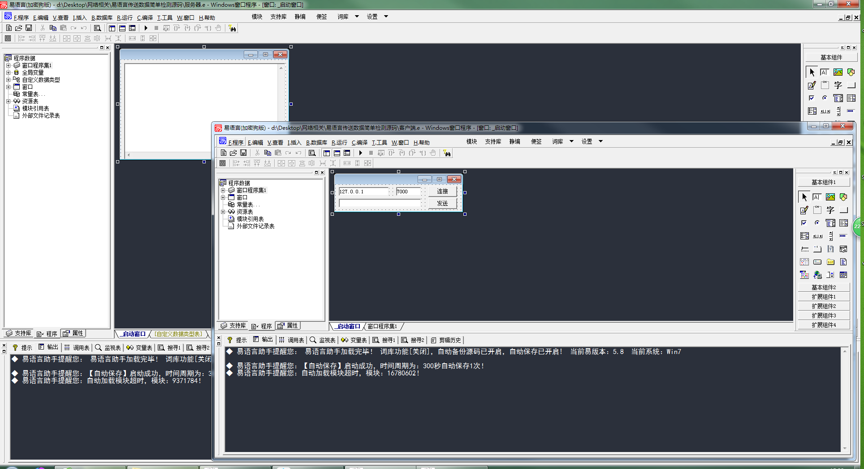Select the progress bar component in client palette
Image resolution: width=864 pixels, height=469 pixels.
tap(843, 236)
